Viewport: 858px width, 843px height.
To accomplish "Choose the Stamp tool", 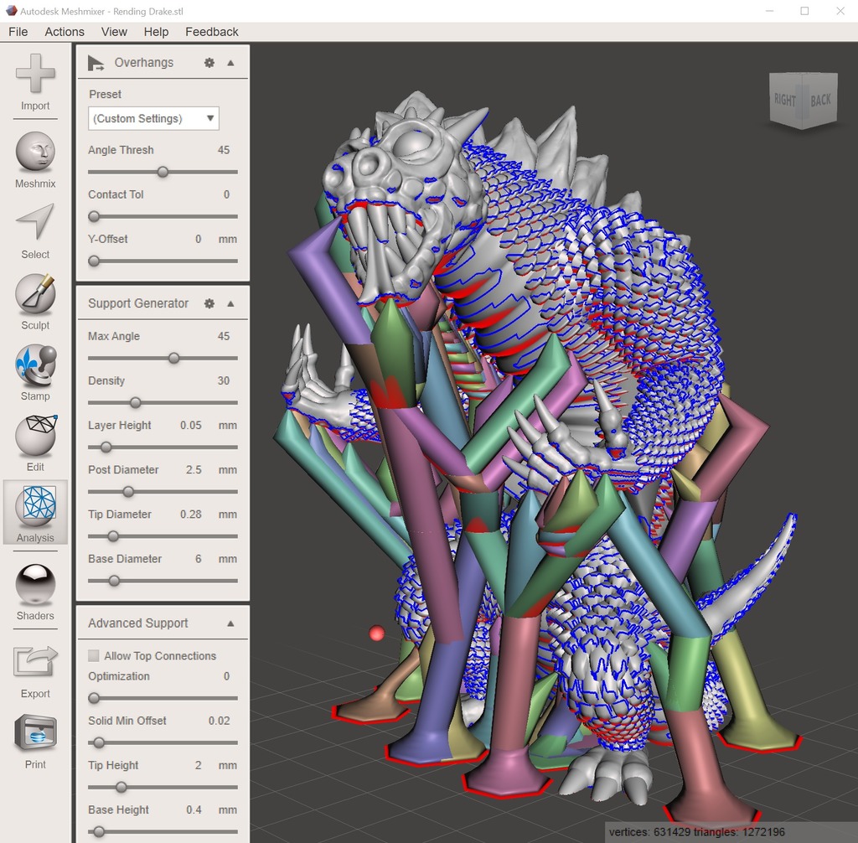I will (35, 365).
